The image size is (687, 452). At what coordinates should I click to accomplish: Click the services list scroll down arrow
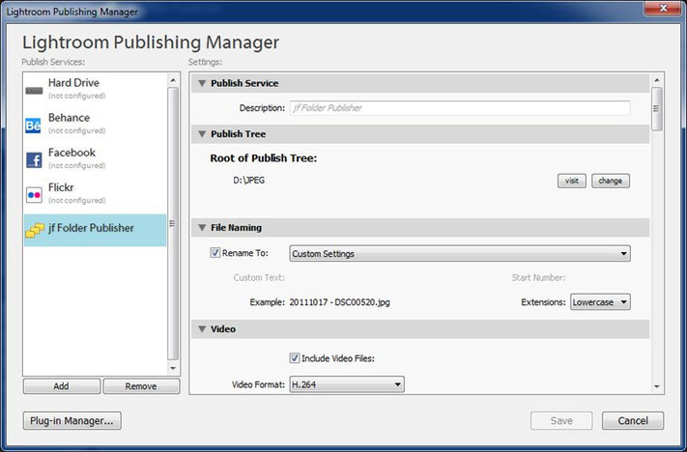(173, 368)
